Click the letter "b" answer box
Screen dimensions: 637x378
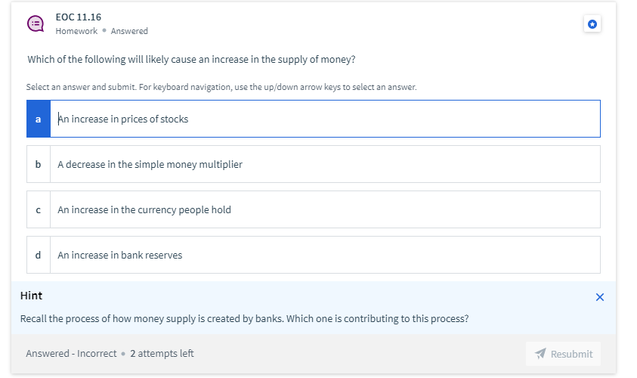[x=39, y=164]
